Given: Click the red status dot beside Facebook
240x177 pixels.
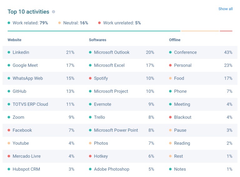Looking at the screenshot, I should click(x=9, y=130).
